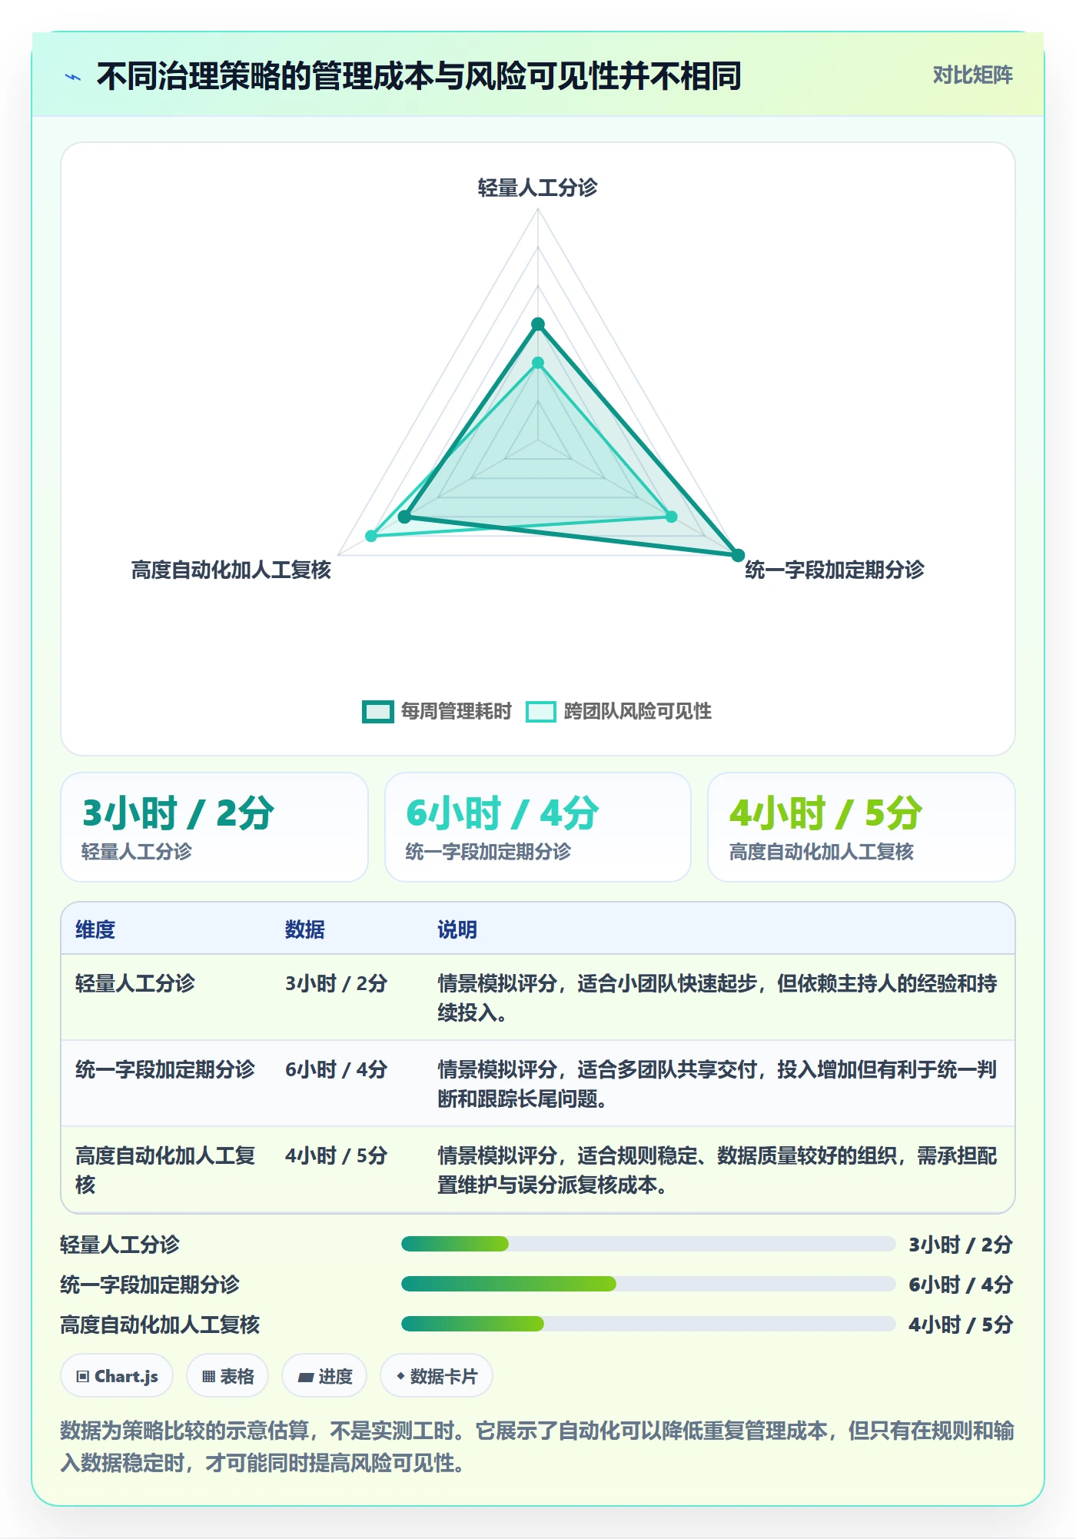1076x1539 pixels.
Task: Click the Chart.js tag chip
Action: click(117, 1376)
